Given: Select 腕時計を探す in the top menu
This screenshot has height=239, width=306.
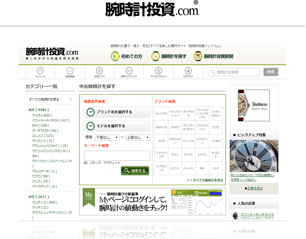Looking at the screenshot, I should click(174, 57).
